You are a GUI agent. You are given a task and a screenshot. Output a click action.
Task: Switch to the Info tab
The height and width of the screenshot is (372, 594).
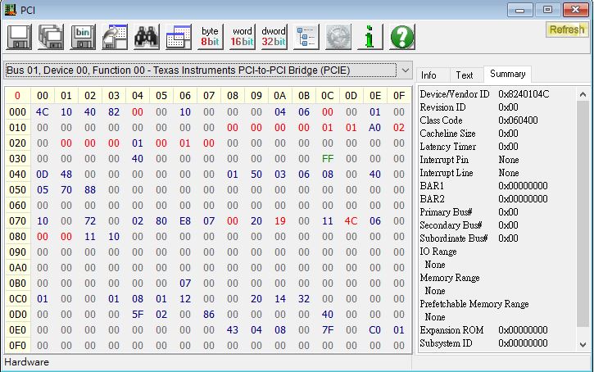428,75
